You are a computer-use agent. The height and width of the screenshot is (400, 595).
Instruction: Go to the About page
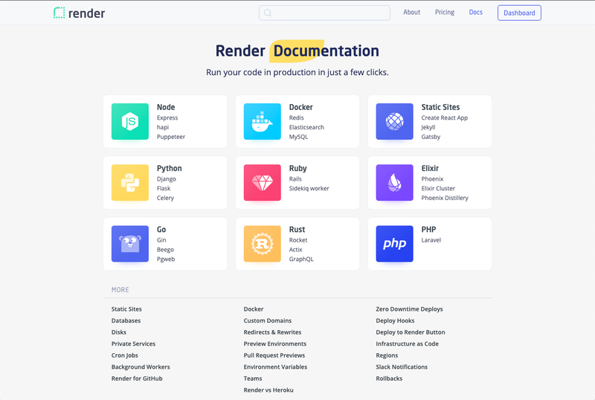412,12
